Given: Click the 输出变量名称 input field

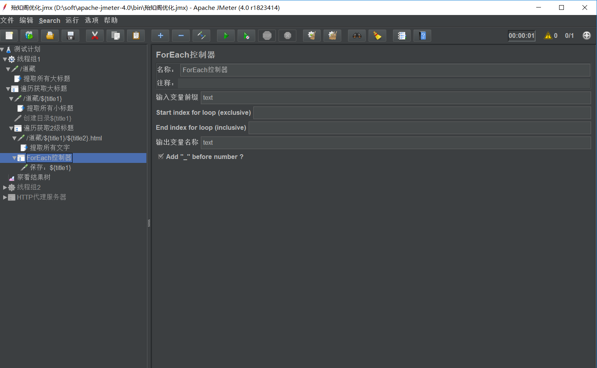Looking at the screenshot, I should [396, 142].
